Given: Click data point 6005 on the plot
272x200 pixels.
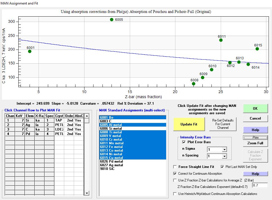Looking at the screenshot, I should pyautogui.click(x=112, y=20).
